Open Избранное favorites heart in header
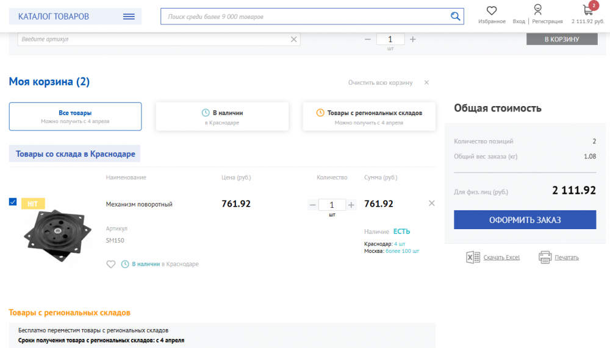This screenshot has width=610, height=348. (x=492, y=11)
